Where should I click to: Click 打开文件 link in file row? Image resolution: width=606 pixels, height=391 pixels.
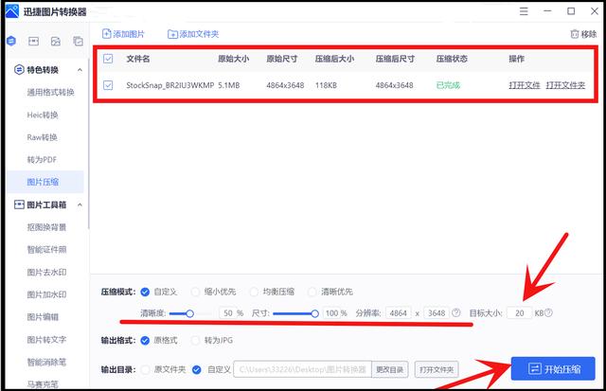click(x=524, y=85)
